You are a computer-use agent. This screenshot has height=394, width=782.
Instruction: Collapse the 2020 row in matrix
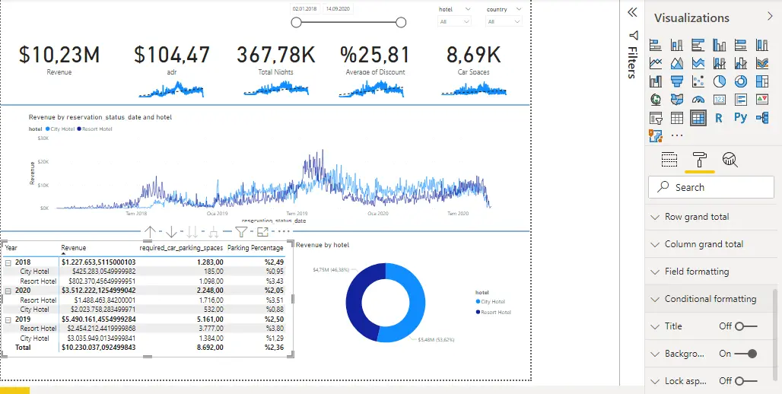point(8,291)
